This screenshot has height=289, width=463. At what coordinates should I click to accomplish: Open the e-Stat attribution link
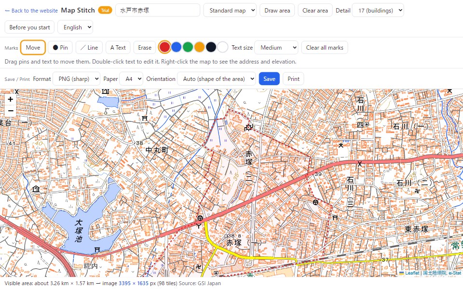click(455, 273)
